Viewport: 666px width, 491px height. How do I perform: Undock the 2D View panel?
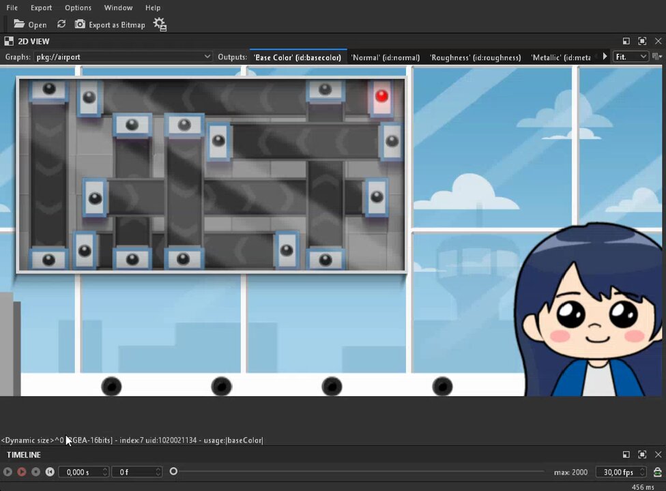(626, 41)
